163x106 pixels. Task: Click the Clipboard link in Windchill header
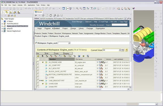(88, 22)
